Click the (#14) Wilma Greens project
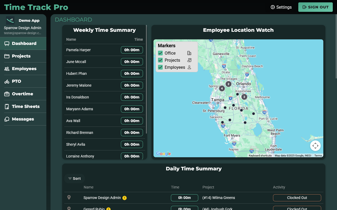The image size is (337, 210). point(219,198)
